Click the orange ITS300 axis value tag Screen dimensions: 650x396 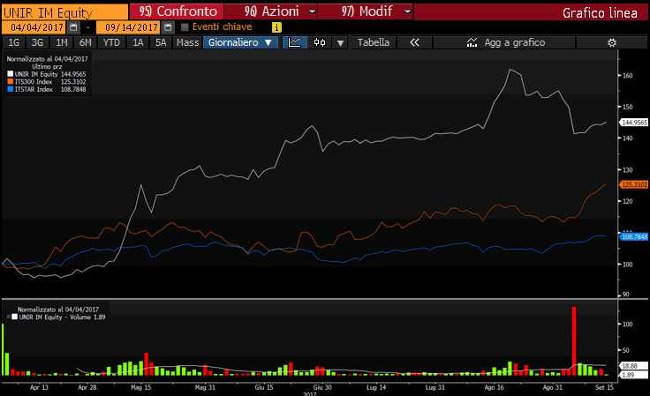[634, 184]
